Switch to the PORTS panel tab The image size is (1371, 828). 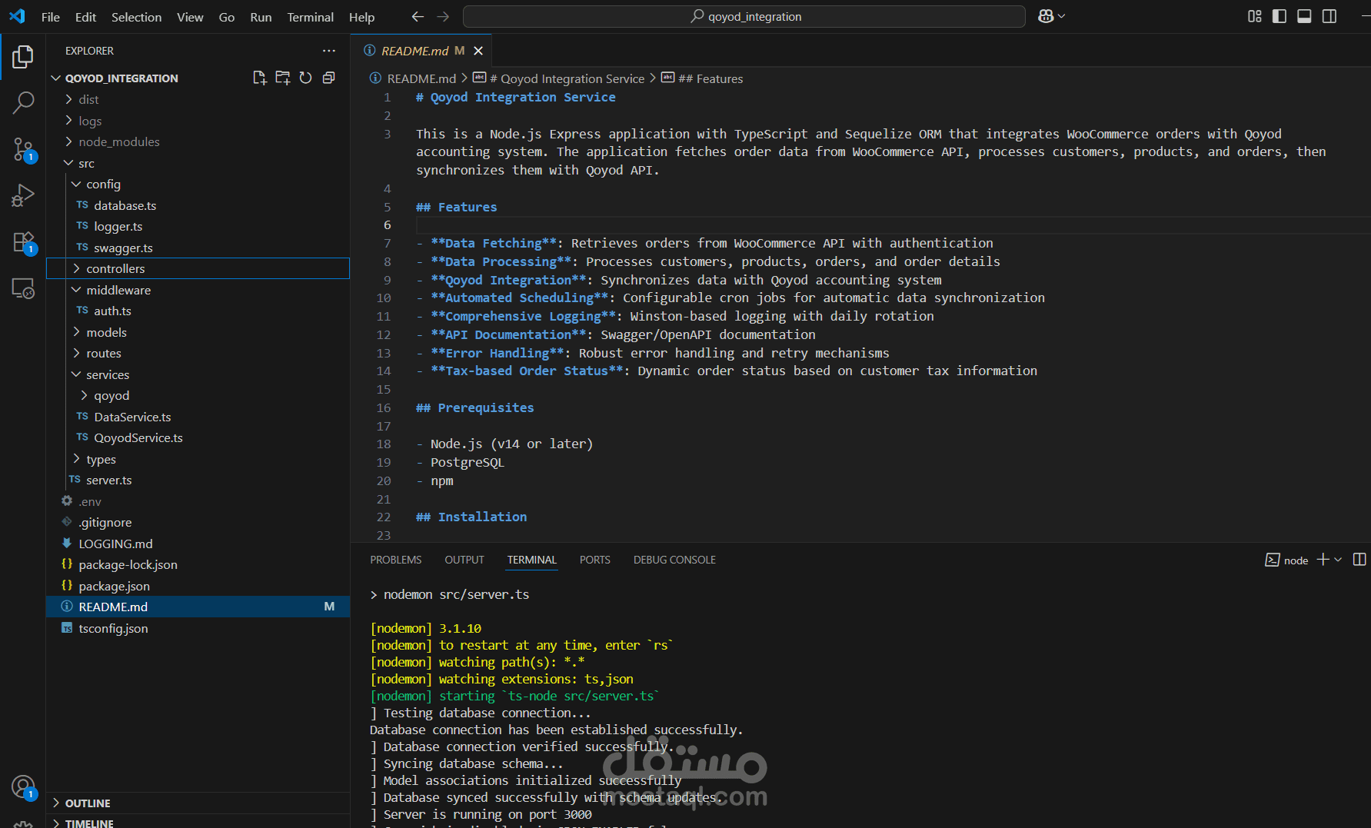pos(595,560)
